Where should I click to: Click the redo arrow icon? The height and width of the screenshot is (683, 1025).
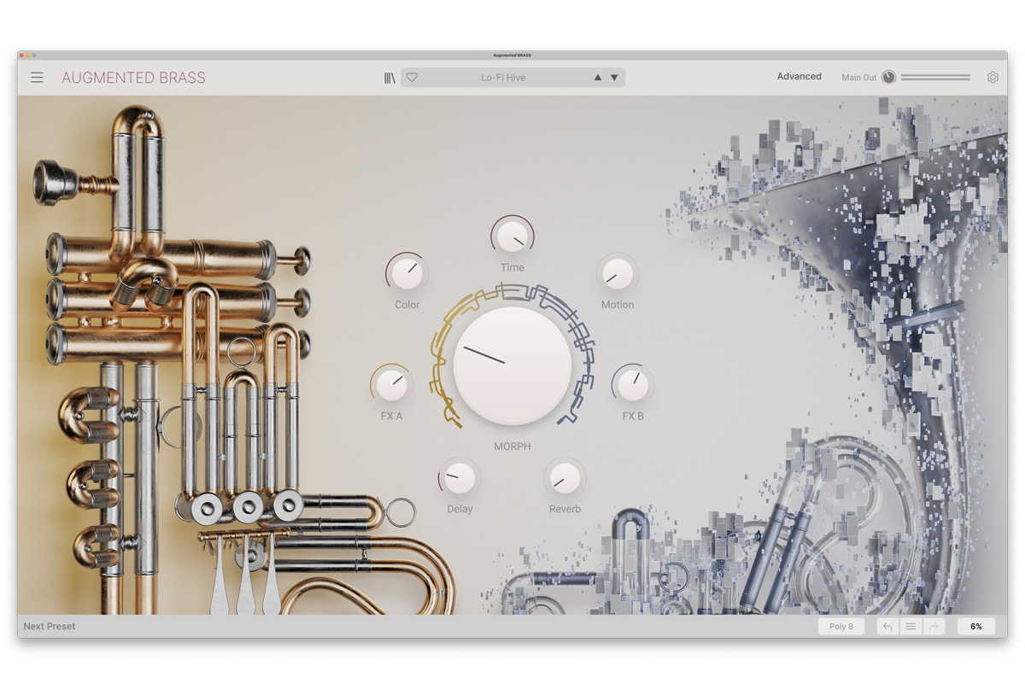(934, 627)
